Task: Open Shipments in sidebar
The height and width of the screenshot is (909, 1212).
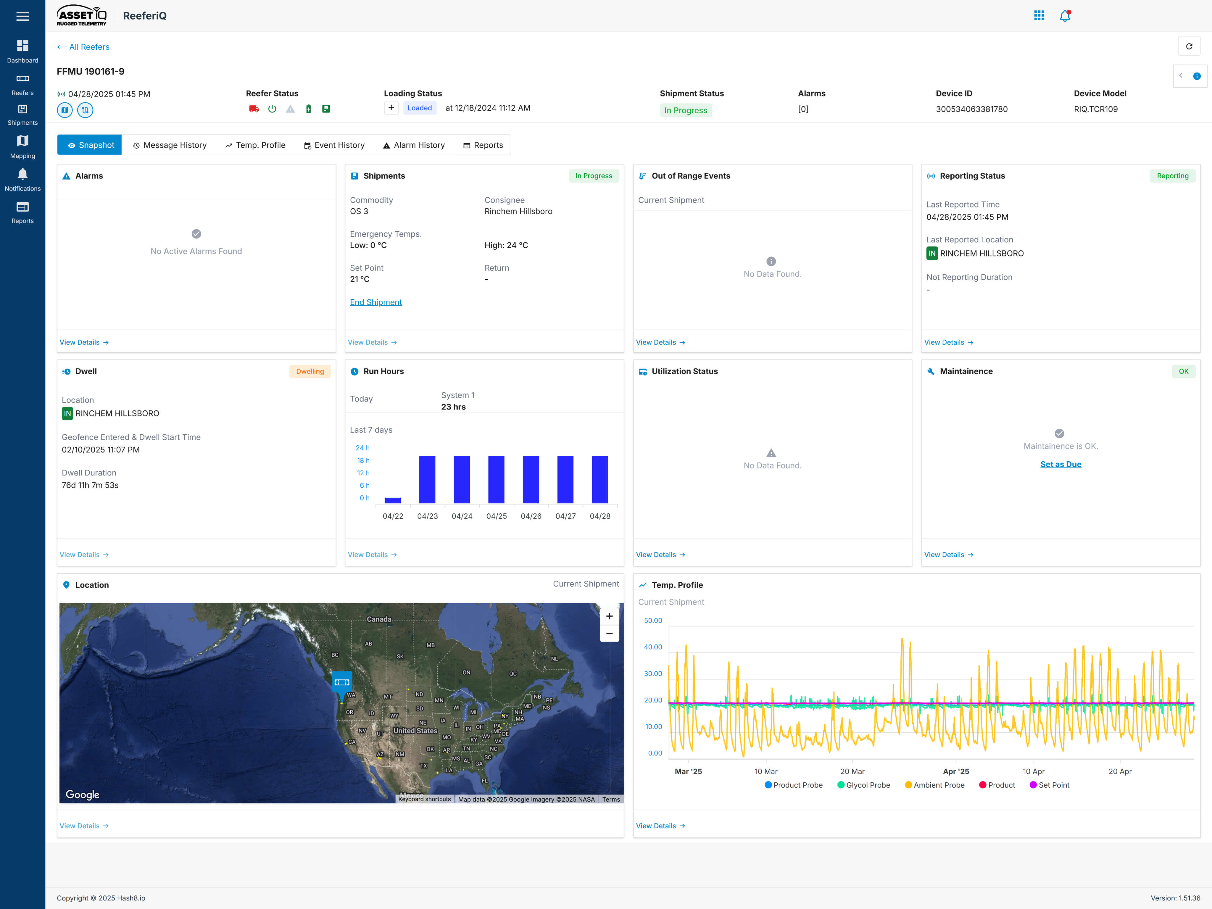Action: [x=22, y=115]
